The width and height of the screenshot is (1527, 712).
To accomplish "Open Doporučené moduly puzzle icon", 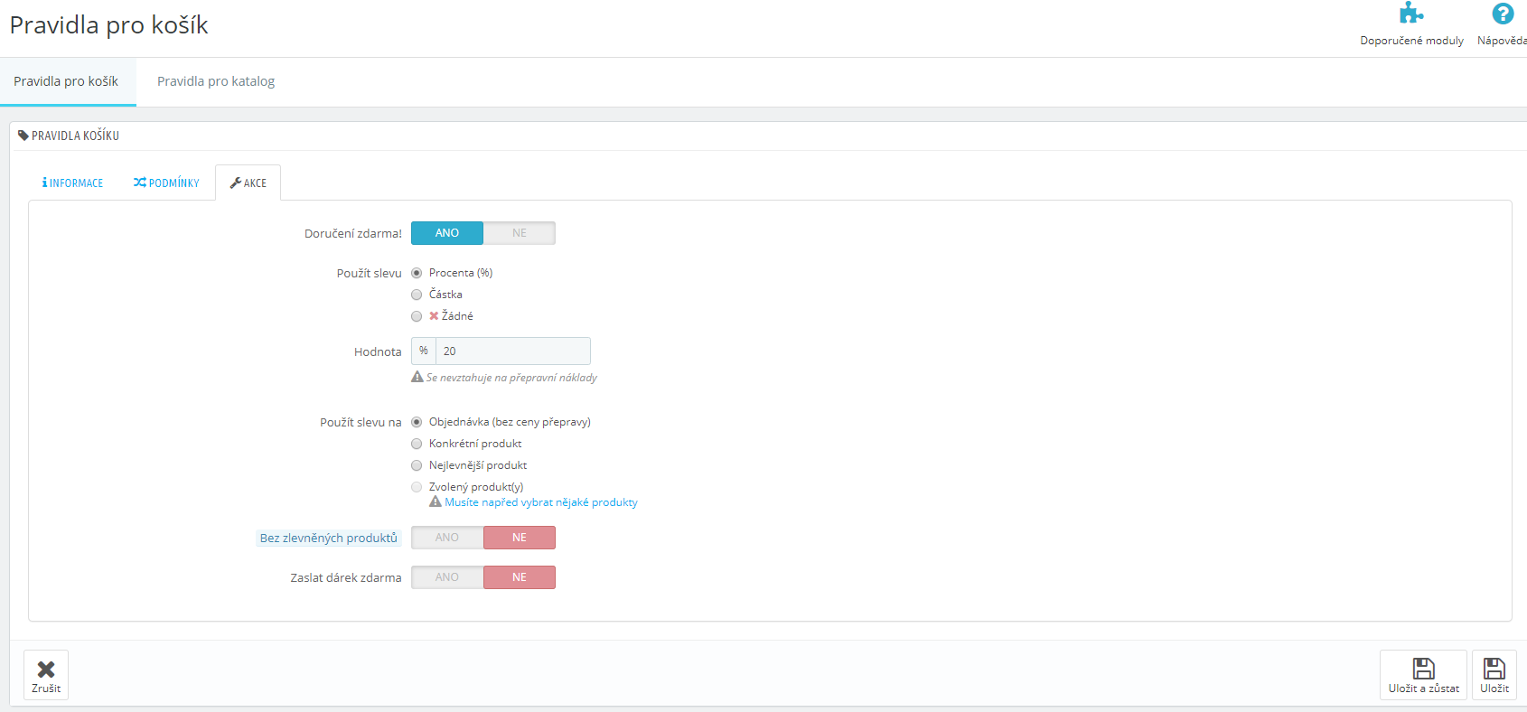I will click(x=1411, y=14).
